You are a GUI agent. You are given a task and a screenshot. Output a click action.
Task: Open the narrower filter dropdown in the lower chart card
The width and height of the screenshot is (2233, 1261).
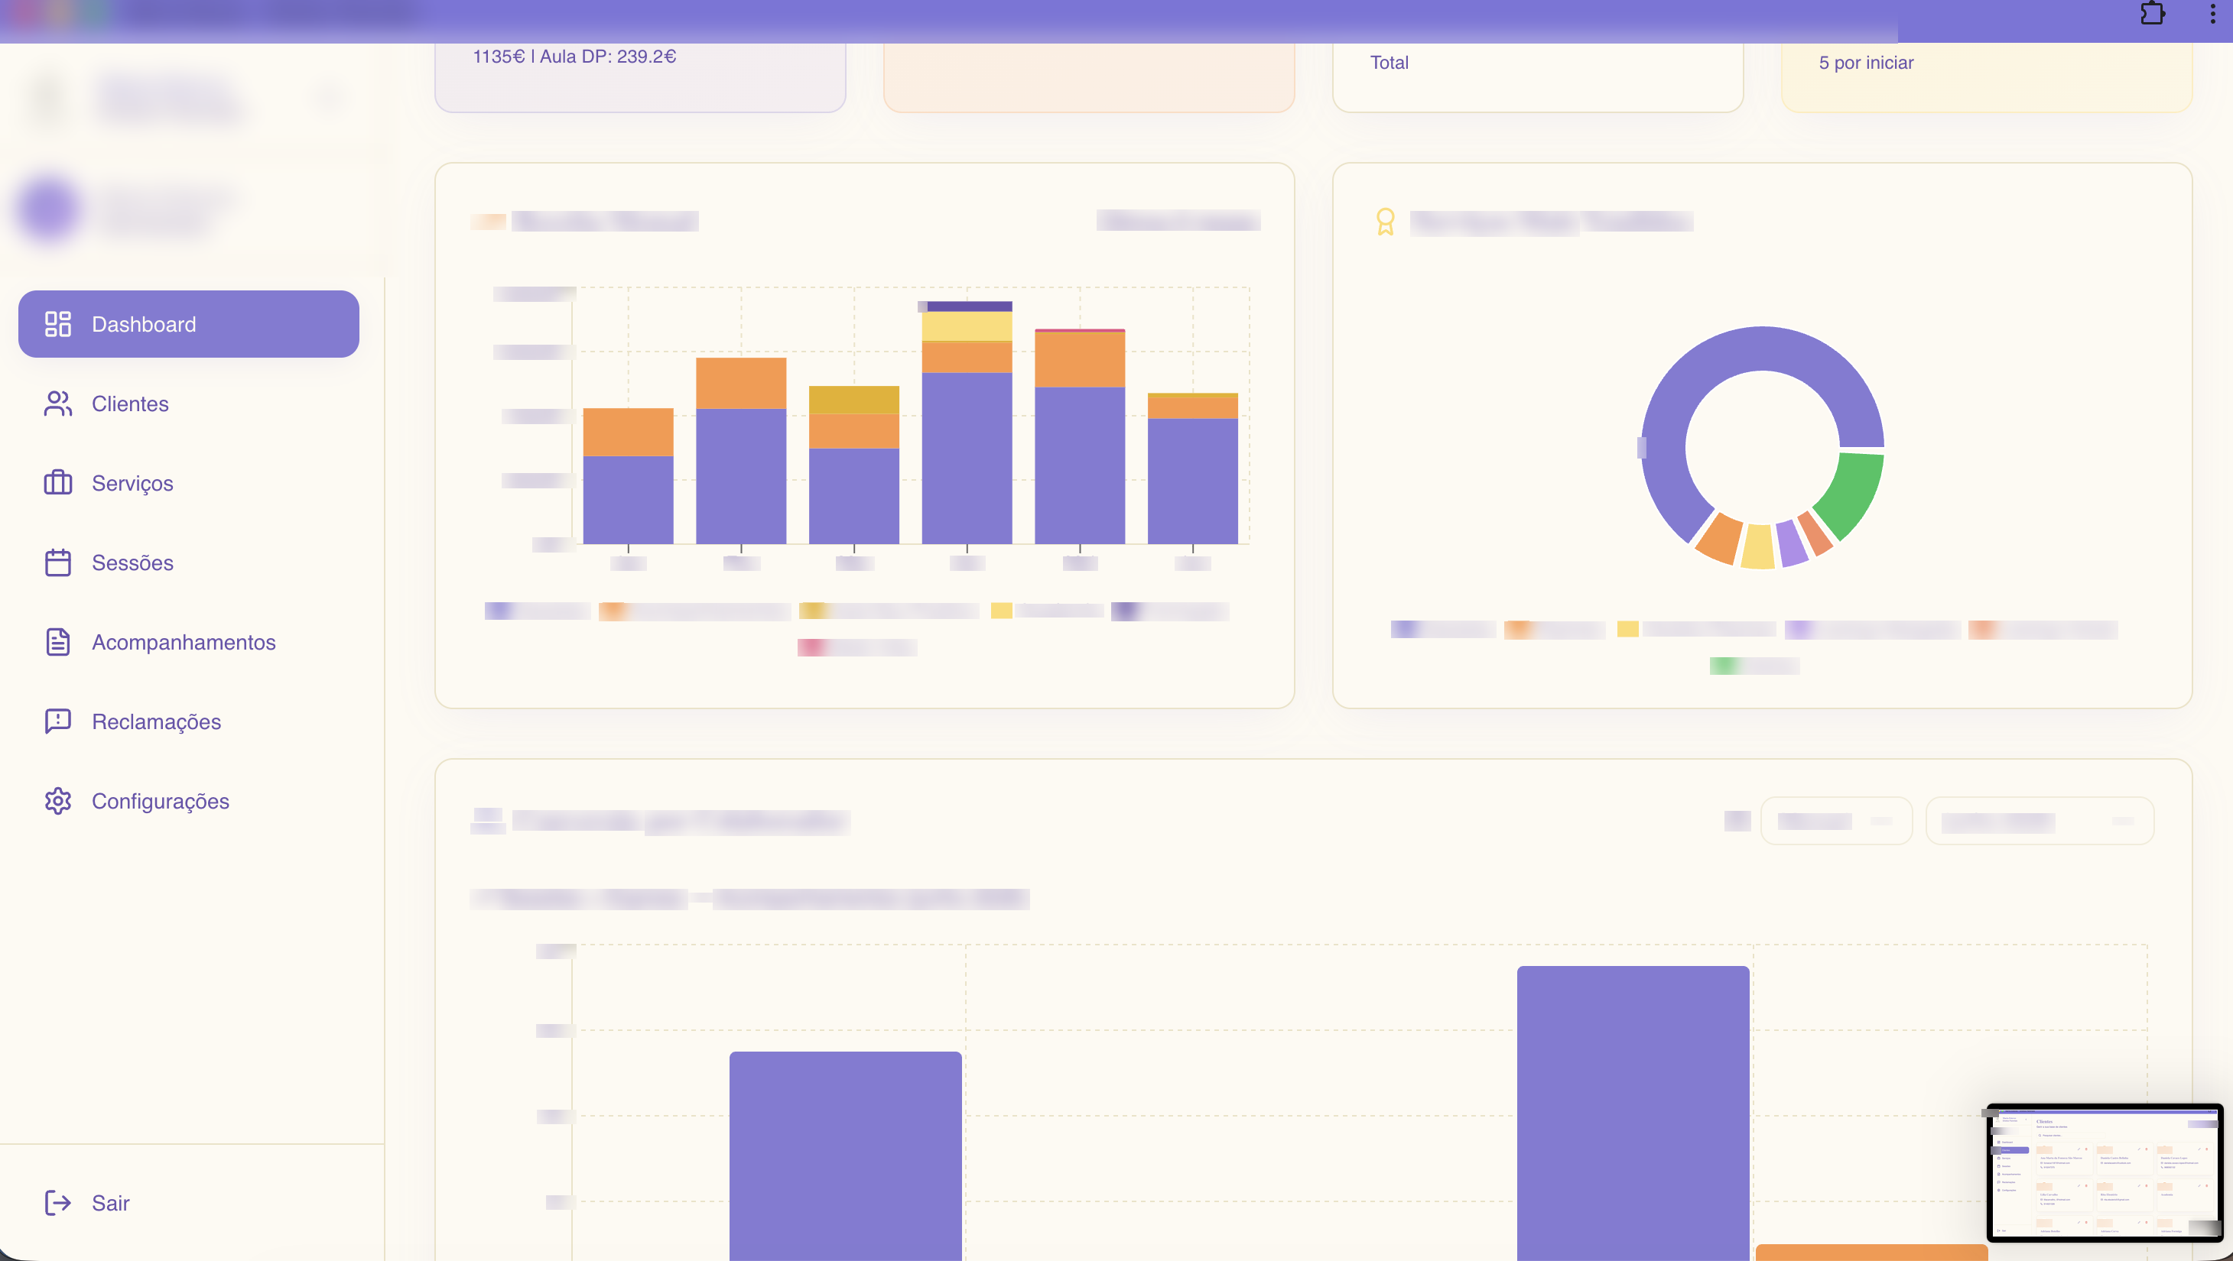click(1836, 820)
